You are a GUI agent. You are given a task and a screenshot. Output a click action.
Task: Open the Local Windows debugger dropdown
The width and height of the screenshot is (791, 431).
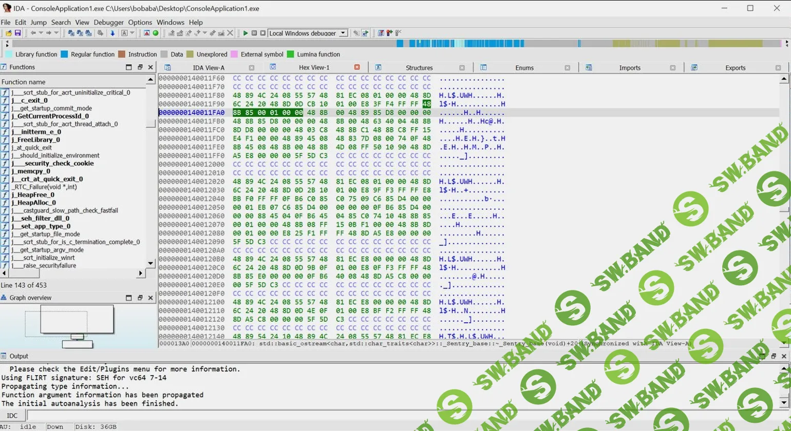[344, 33]
